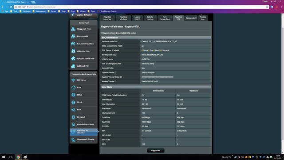284x160 pixels.
Task: Switch to Access Log tab
Action: 203,18
